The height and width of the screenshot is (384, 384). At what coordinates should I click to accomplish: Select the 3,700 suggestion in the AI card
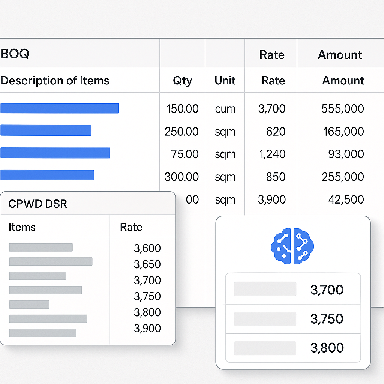[x=293, y=289]
